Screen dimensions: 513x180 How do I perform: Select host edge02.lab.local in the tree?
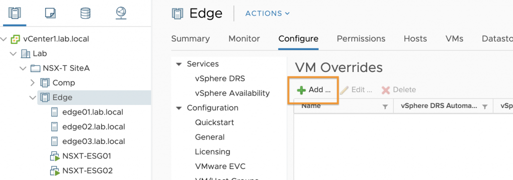93,127
